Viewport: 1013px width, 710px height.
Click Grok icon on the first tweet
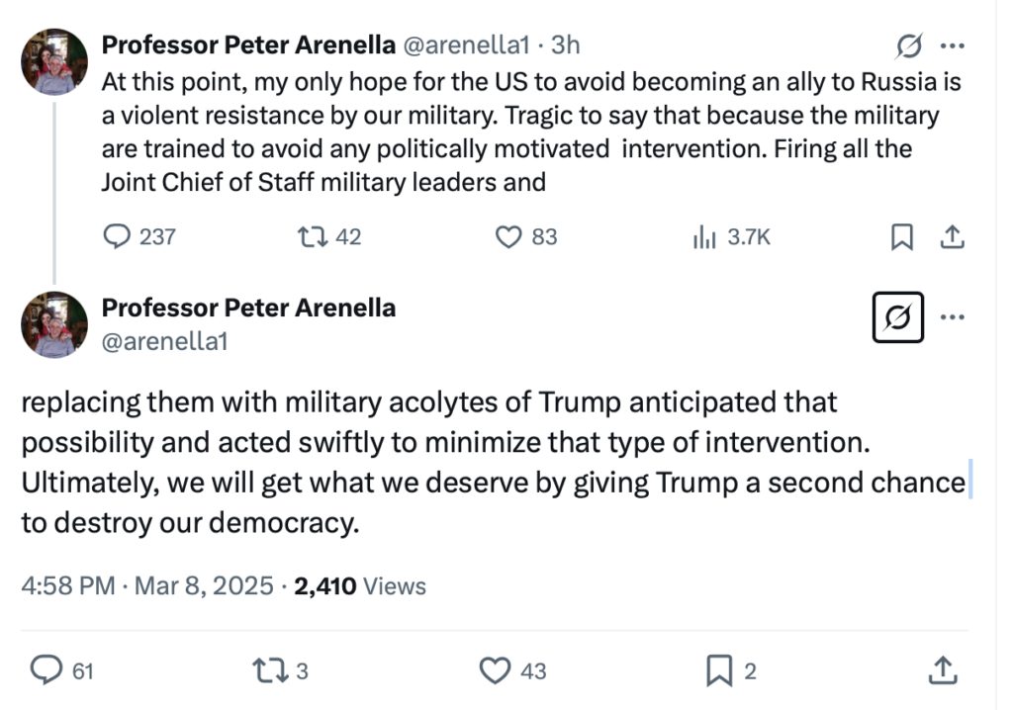pyautogui.click(x=908, y=45)
